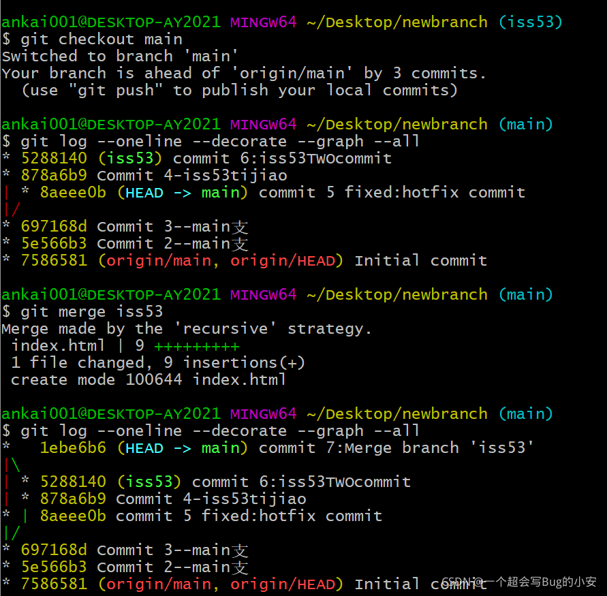Select the "Merge made by the 'recursive' strategy." line
Viewport: 607px width, 596px height.
pos(186,328)
